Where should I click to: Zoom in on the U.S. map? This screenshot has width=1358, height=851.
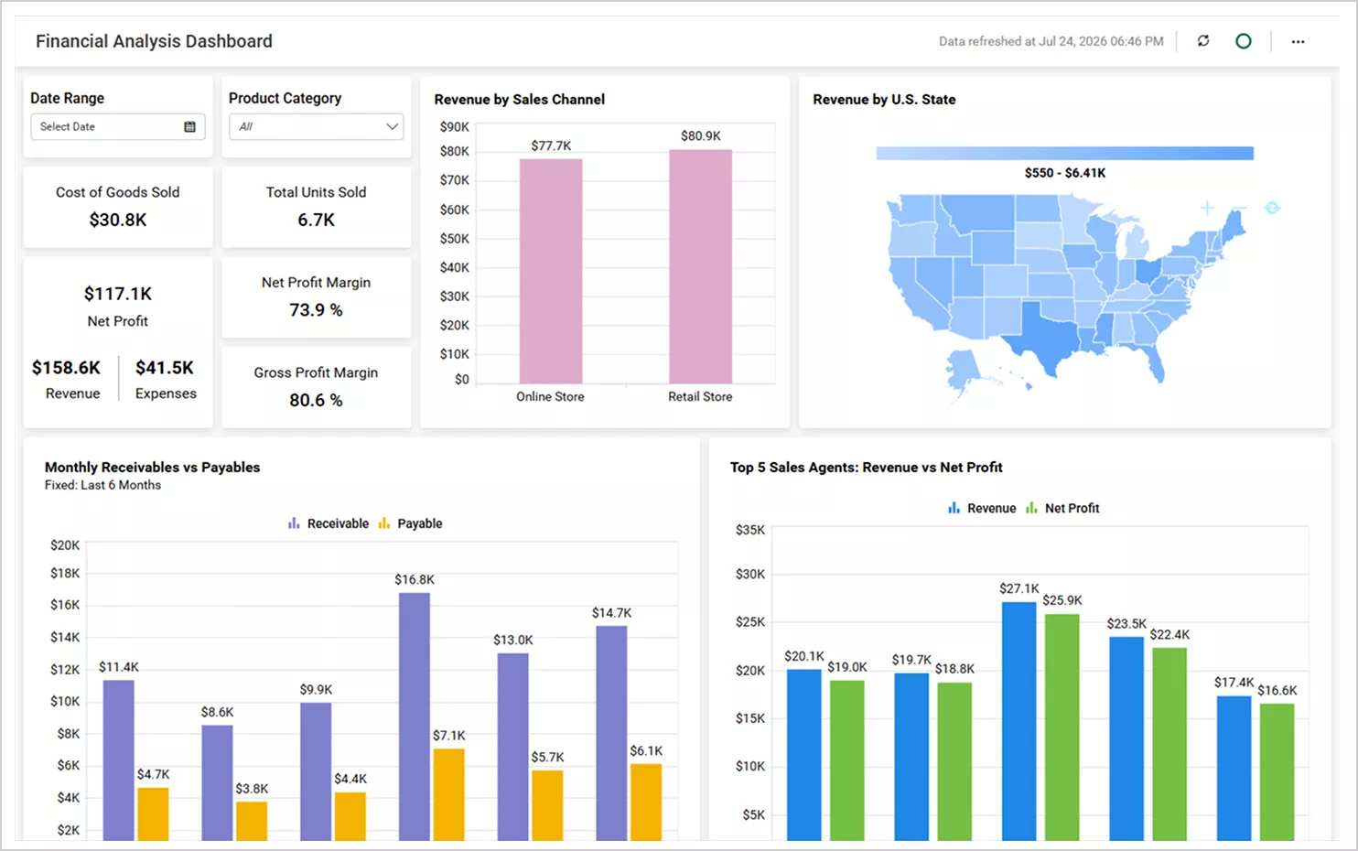1208,208
